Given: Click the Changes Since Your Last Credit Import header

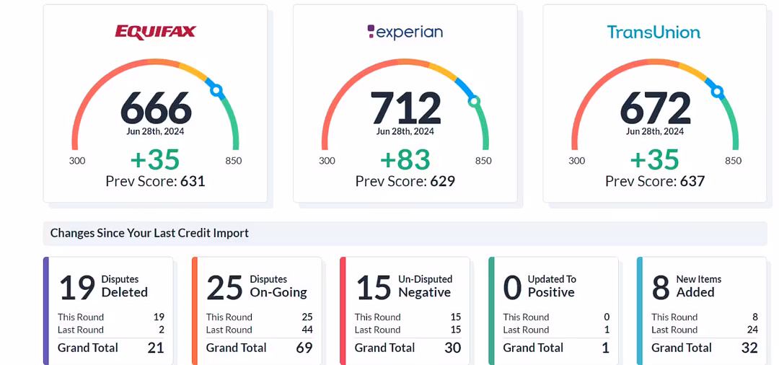Looking at the screenshot, I should (x=405, y=233).
